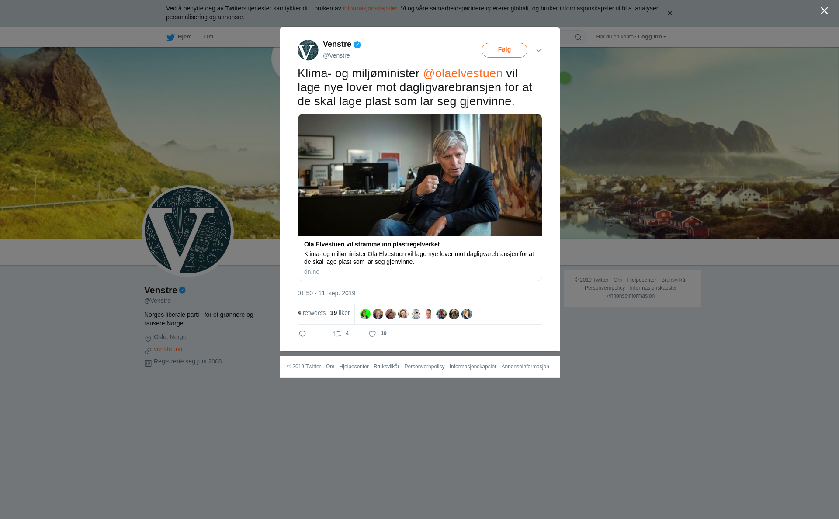The height and width of the screenshot is (519, 839).
Task: Dismiss the cookie notice with small X
Action: 669,13
